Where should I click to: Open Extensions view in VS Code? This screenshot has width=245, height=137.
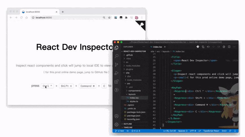tap(116, 81)
